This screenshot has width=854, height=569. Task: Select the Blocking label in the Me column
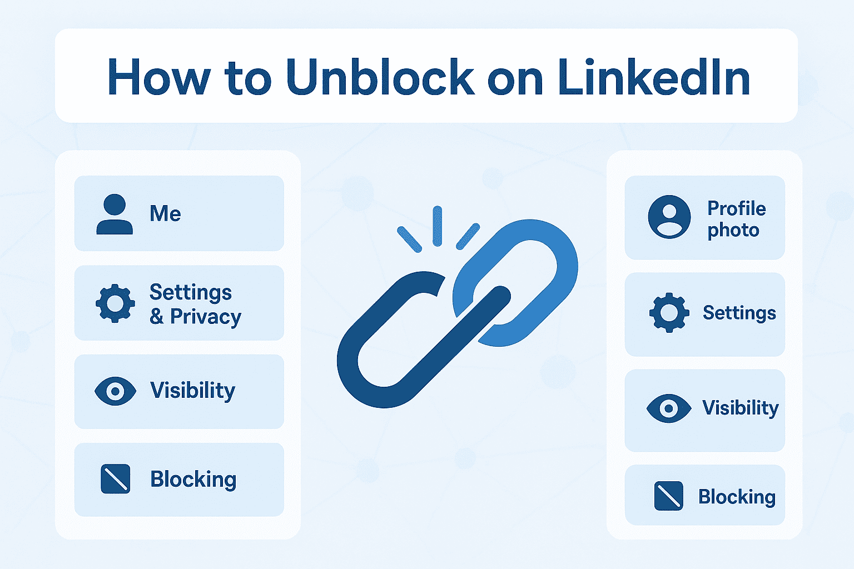click(193, 480)
